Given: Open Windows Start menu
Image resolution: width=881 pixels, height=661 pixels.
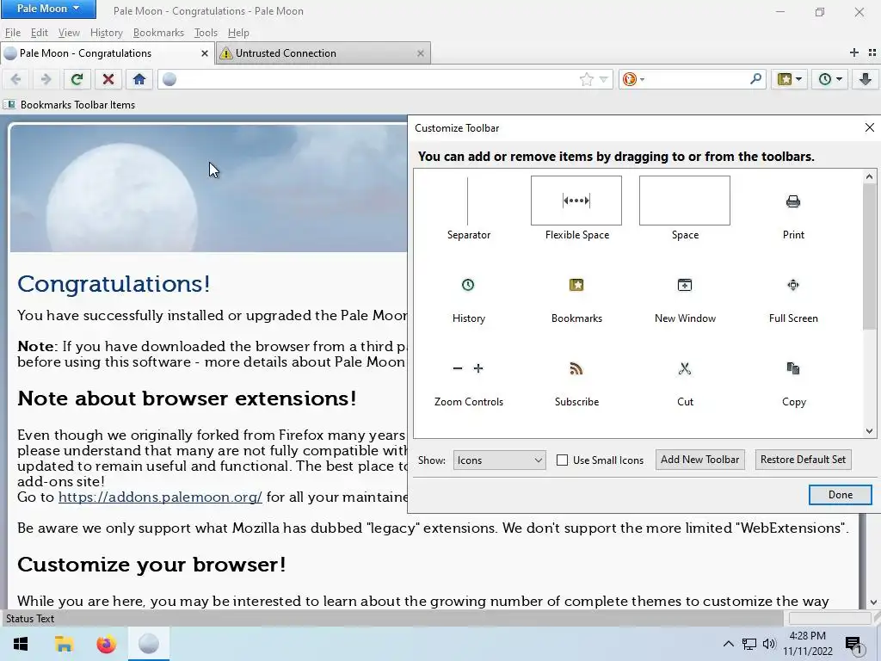Looking at the screenshot, I should click(21, 644).
